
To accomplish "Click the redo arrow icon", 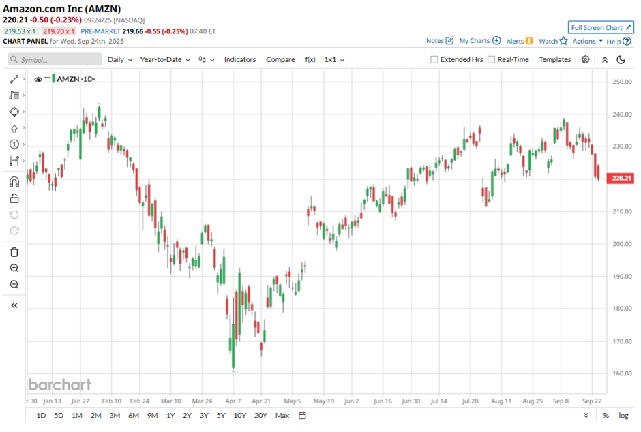I will click(14, 231).
